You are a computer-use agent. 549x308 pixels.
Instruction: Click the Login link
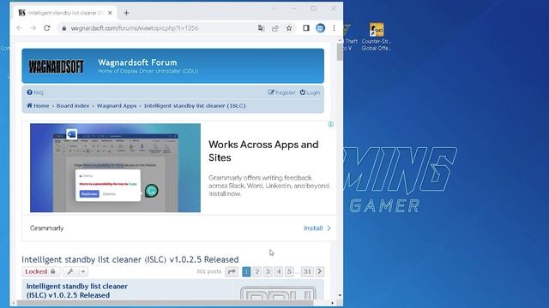pyautogui.click(x=310, y=92)
